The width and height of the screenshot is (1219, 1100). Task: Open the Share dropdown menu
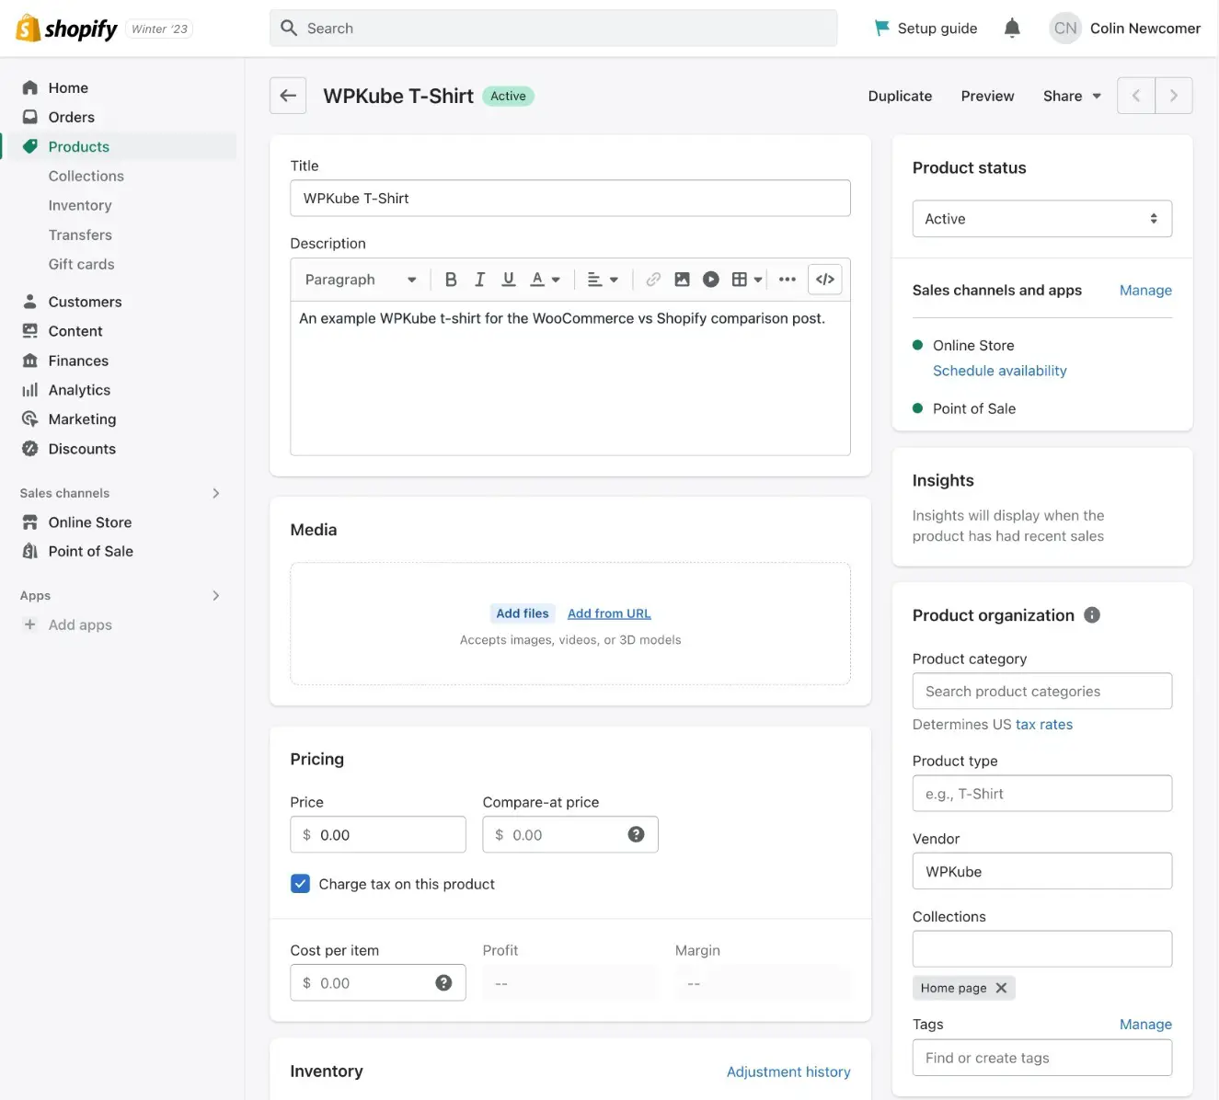(1072, 96)
